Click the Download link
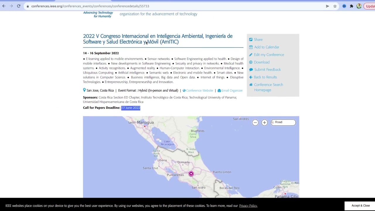Viewport: 375px width, 211px height. click(262, 62)
